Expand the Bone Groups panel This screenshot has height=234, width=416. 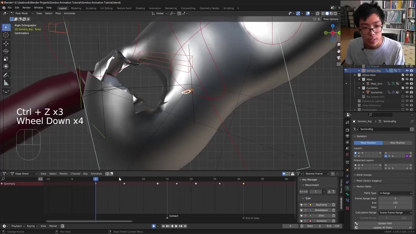[364, 175]
